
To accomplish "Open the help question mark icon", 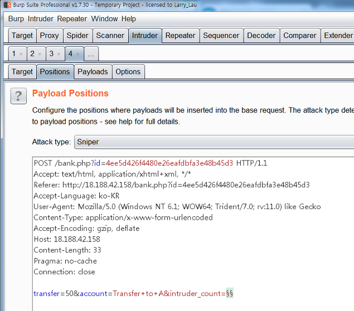I will coord(18,96).
